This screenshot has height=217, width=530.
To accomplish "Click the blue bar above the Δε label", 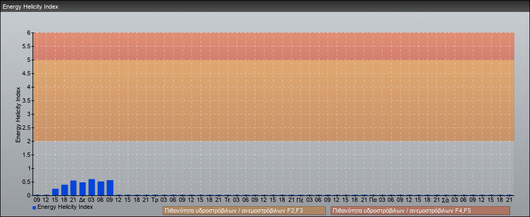I will (82, 189).
